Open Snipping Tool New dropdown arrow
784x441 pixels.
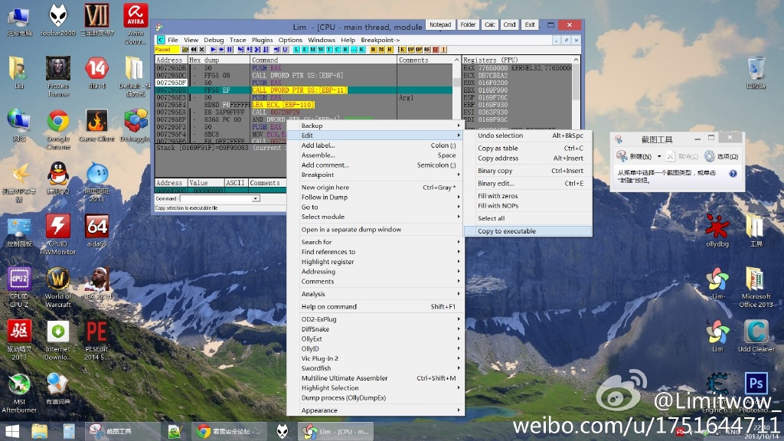click(x=659, y=156)
